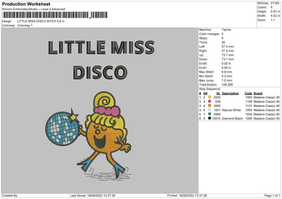Click thread code 1004
Viewport: 282px width, 199px height.
pyautogui.click(x=249, y=110)
